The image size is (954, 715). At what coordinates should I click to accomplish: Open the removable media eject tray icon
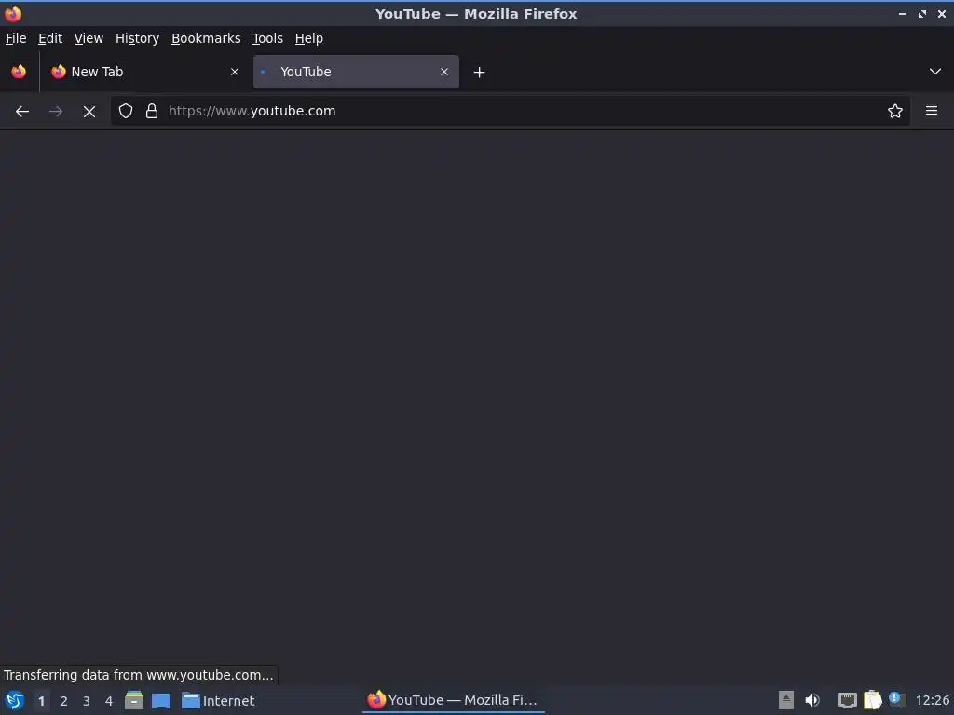(x=786, y=700)
